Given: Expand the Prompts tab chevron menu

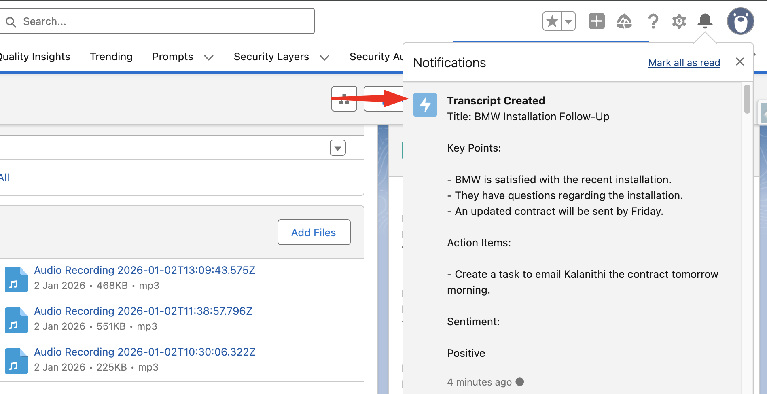Looking at the screenshot, I should pos(209,57).
